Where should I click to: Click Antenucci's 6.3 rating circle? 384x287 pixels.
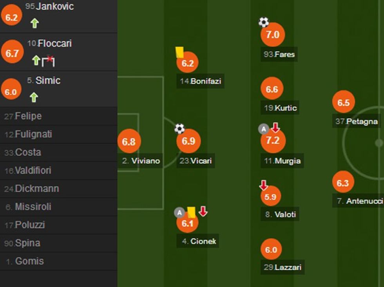pos(343,183)
